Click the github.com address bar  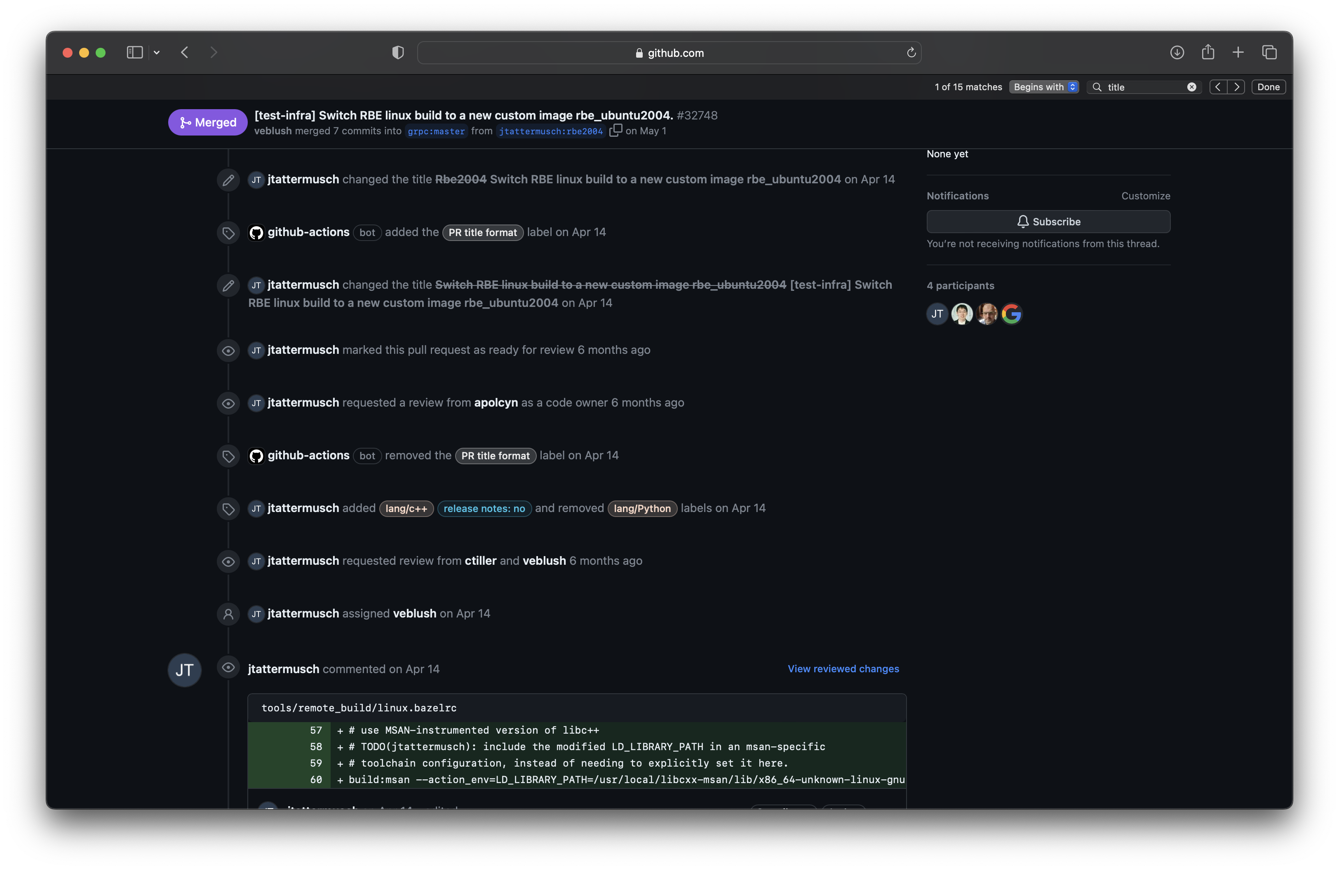click(x=669, y=52)
